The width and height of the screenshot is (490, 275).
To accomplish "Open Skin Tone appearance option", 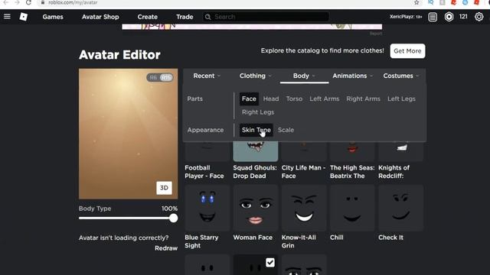I will (256, 130).
